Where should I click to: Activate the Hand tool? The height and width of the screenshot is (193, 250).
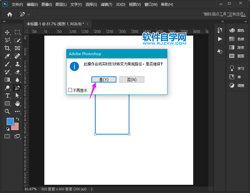click(17, 104)
